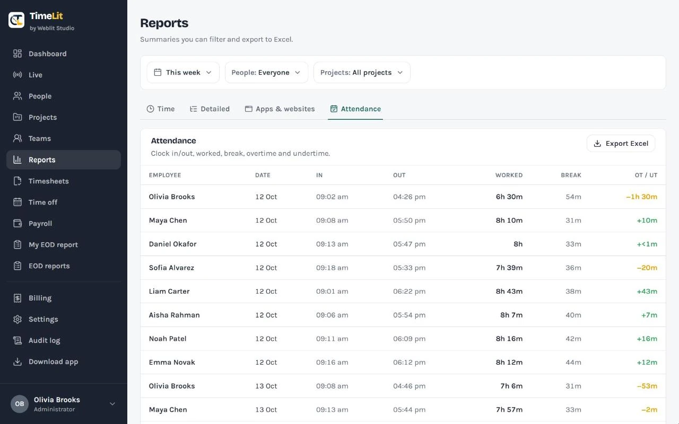
Task: Click the TimeLit logo icon
Action: (x=16, y=20)
